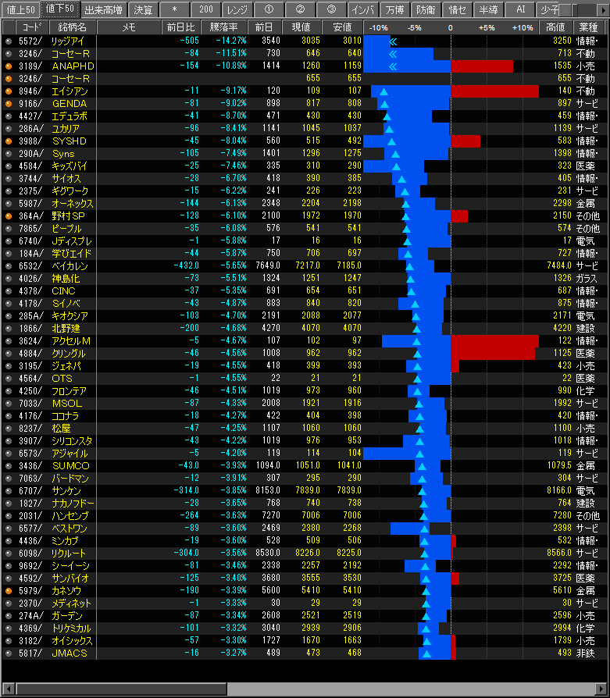Click the horizontal scrollbar right arrow

(x=601, y=689)
